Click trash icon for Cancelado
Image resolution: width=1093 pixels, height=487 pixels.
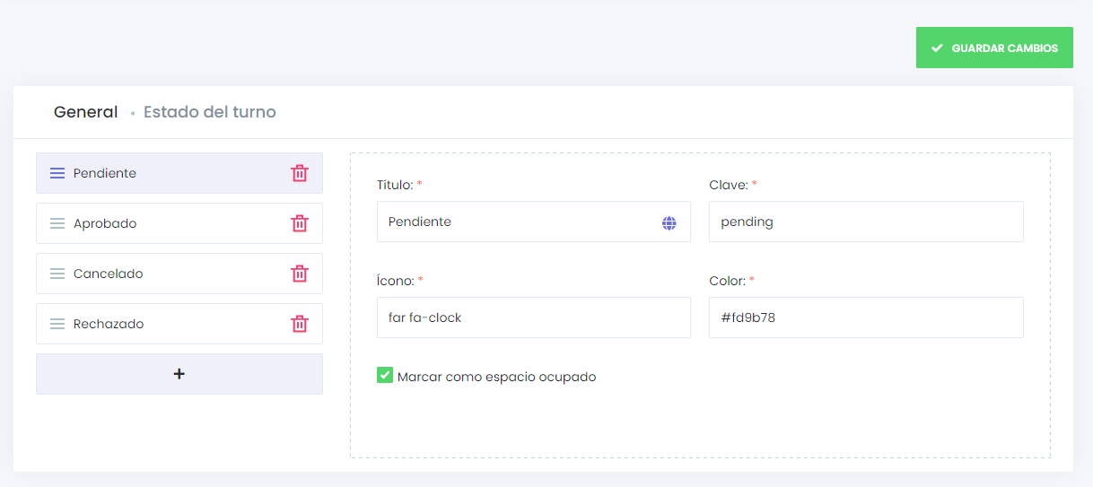[300, 274]
